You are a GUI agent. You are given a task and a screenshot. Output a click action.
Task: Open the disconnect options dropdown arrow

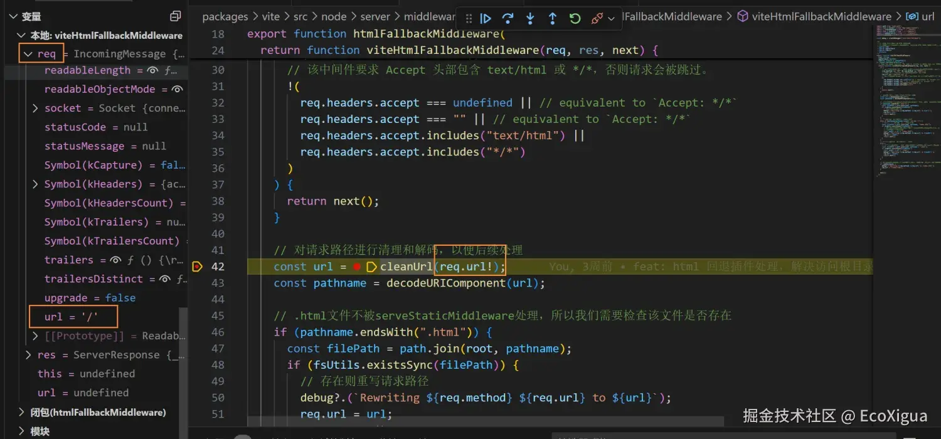pyautogui.click(x=612, y=19)
